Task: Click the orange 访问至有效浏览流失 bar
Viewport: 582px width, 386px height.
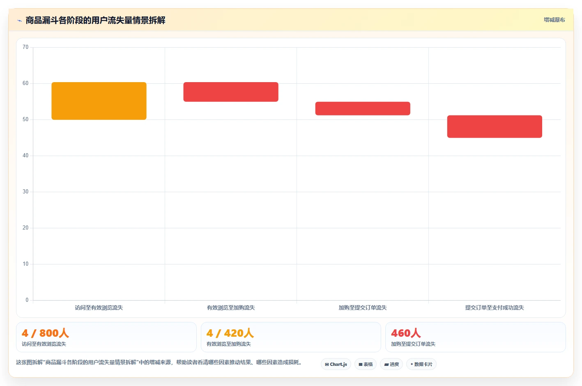Action: point(99,101)
